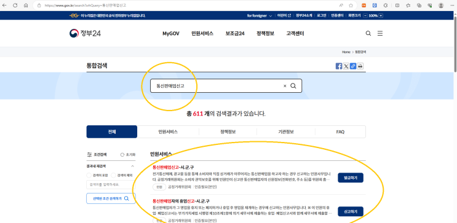Switch to the FAQ results tab
The width and height of the screenshot is (457, 223).
point(340,131)
